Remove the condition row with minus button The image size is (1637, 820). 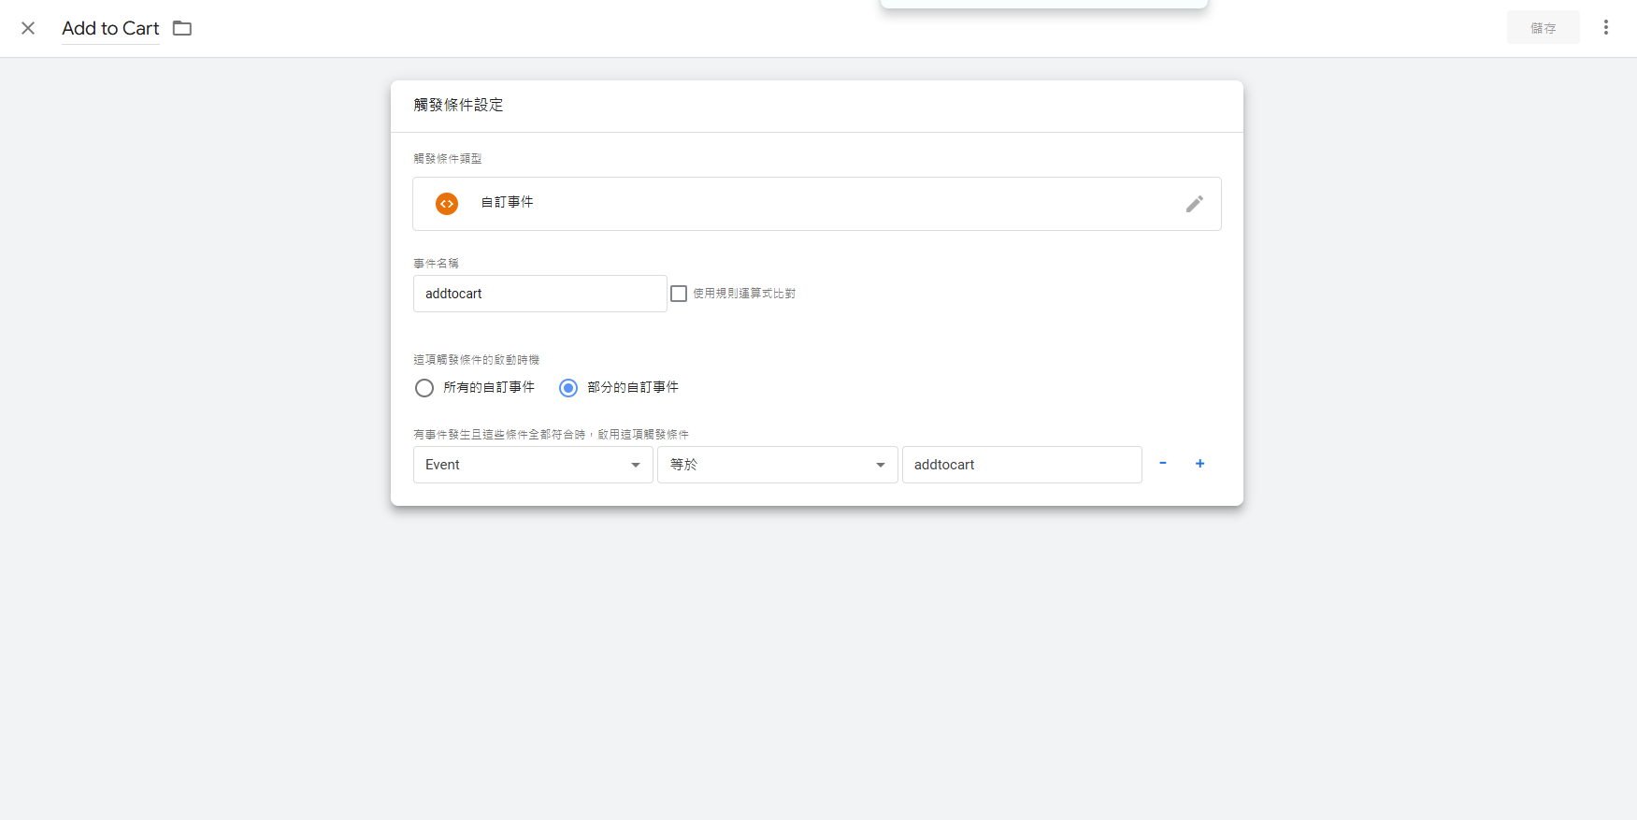[1162, 464]
